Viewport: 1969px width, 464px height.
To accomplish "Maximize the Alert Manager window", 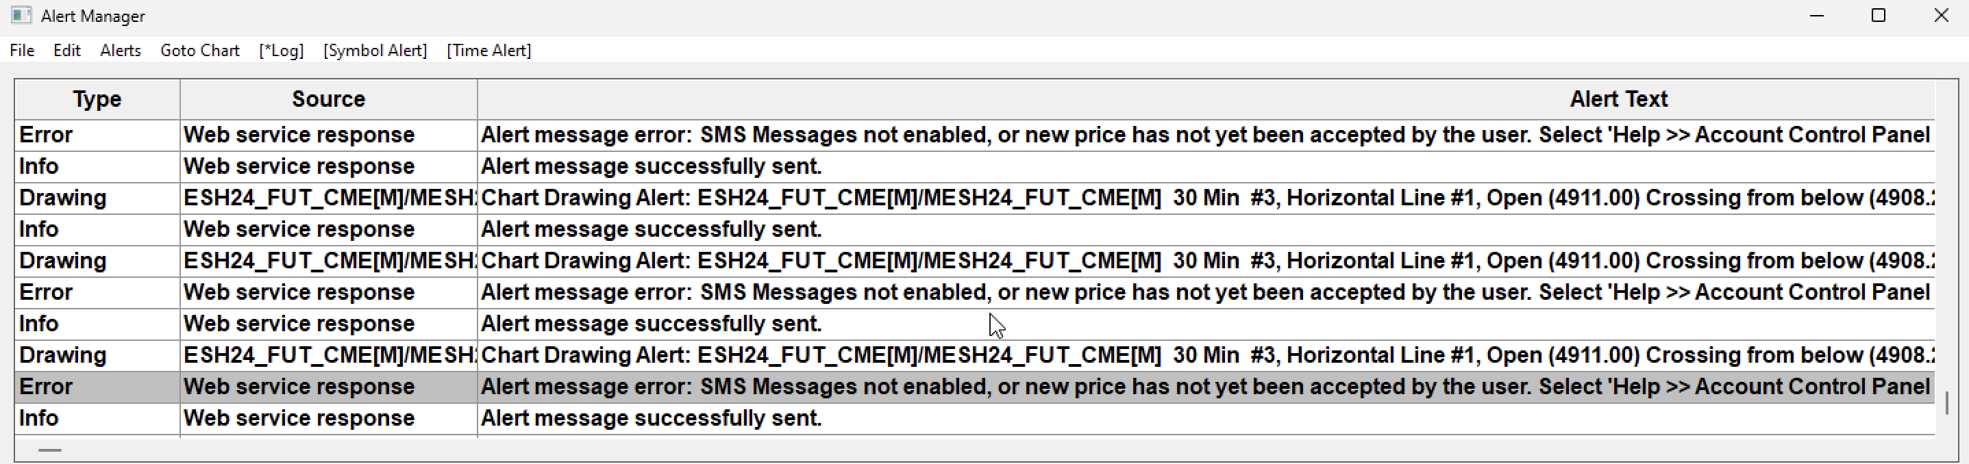I will click(1878, 15).
